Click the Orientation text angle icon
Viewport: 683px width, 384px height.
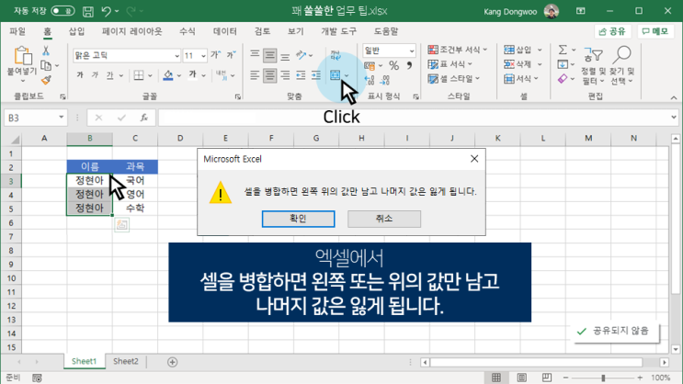301,55
